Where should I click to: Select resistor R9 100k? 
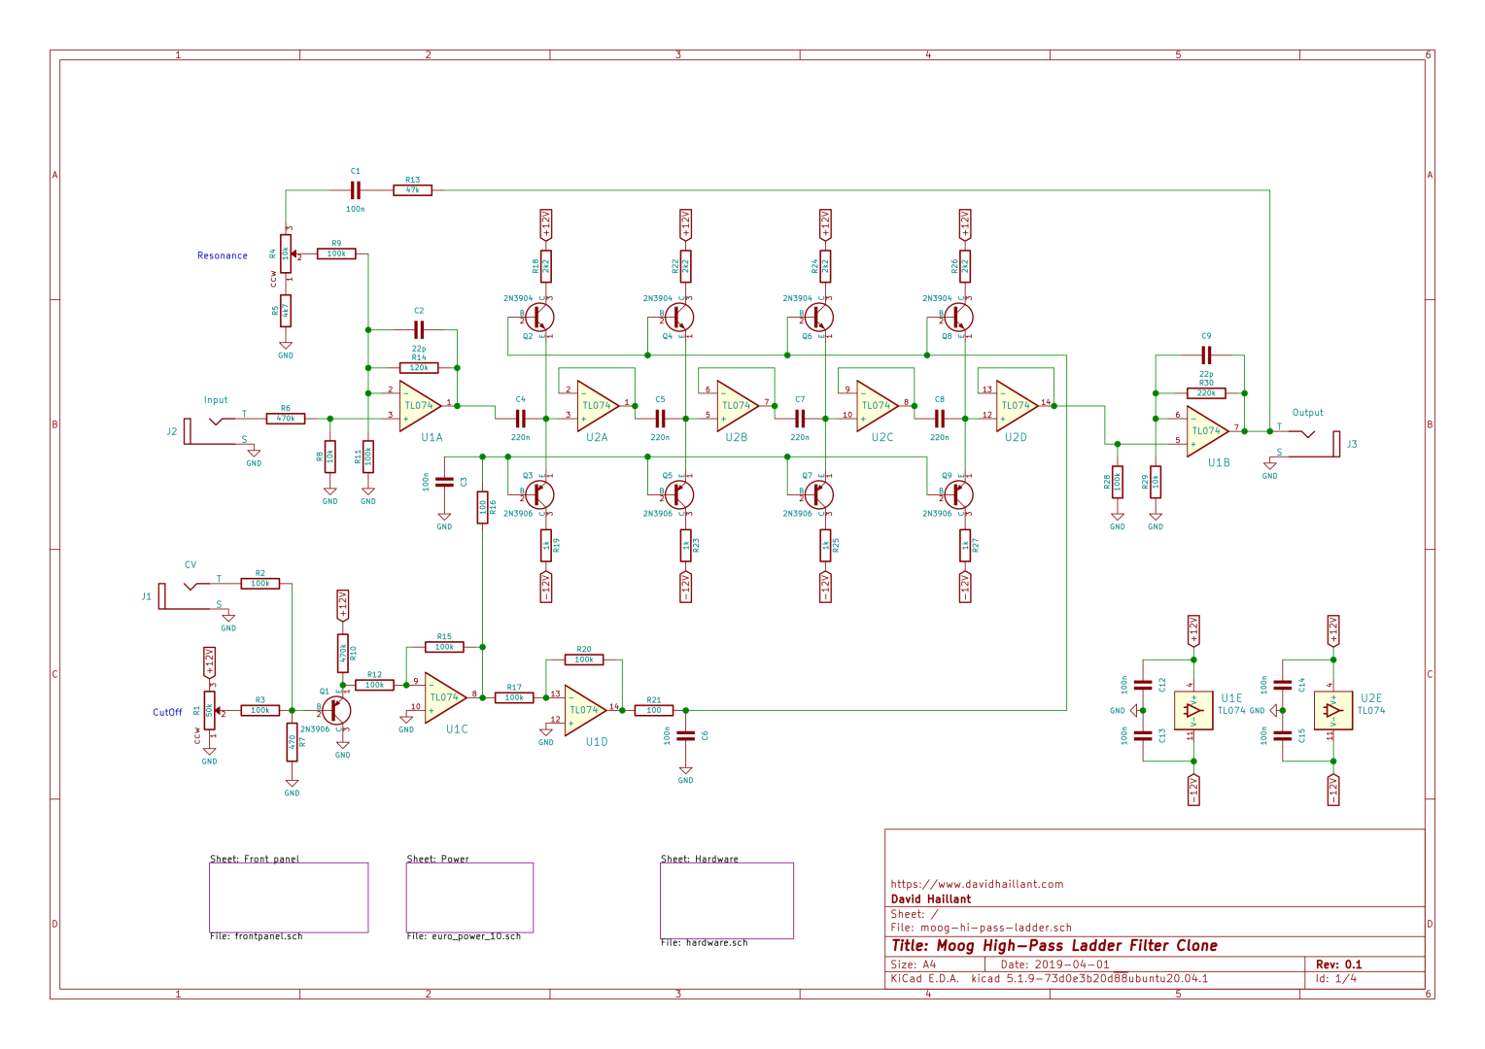click(336, 254)
